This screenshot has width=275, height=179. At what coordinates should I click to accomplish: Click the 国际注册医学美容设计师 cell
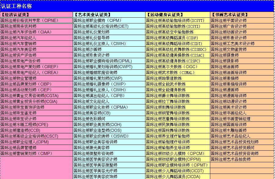coord(109,159)
